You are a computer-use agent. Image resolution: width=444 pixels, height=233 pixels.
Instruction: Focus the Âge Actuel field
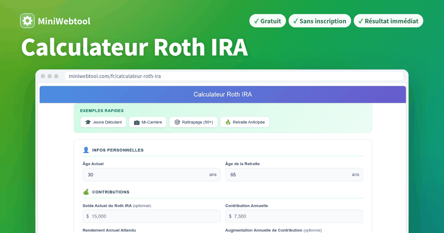coord(152,175)
